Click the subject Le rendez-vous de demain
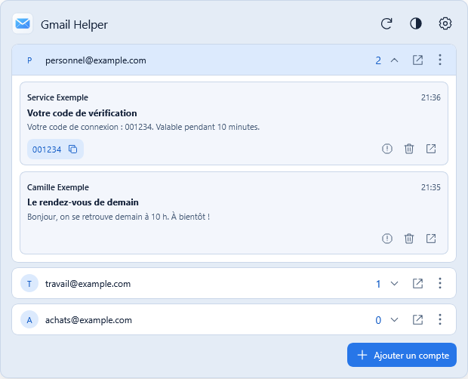The image size is (468, 379). (83, 202)
